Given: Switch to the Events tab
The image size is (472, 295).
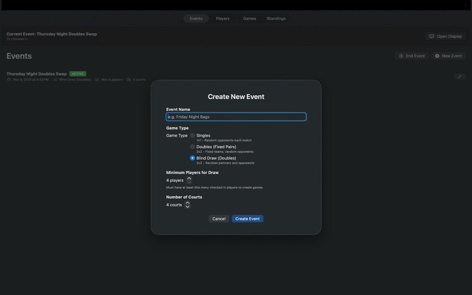Looking at the screenshot, I should point(196,18).
